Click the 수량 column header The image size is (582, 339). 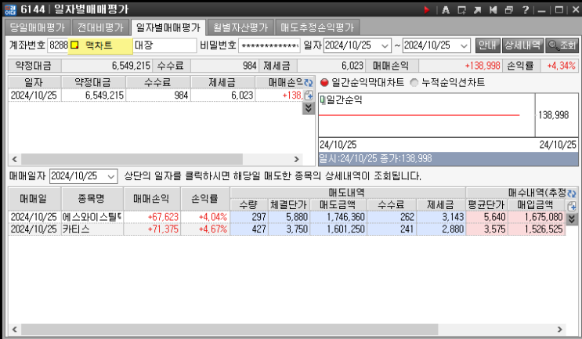(248, 205)
